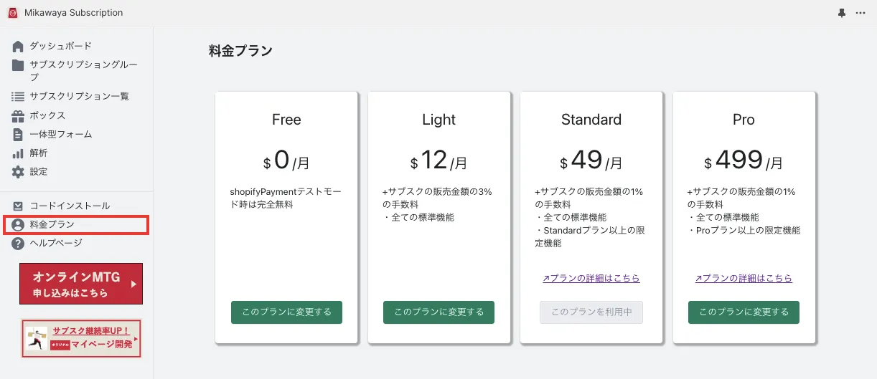Switch to the Free plan
This screenshot has height=379, width=877.
(286, 312)
